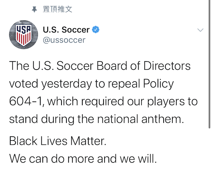The height and width of the screenshot is (178, 212).
Task: Click the word "voted" in the tweet
Action: 23,84
